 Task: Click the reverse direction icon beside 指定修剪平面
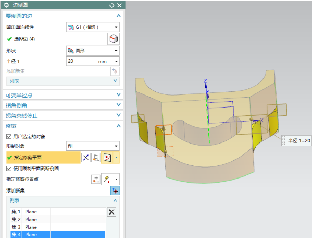[x=86, y=157]
